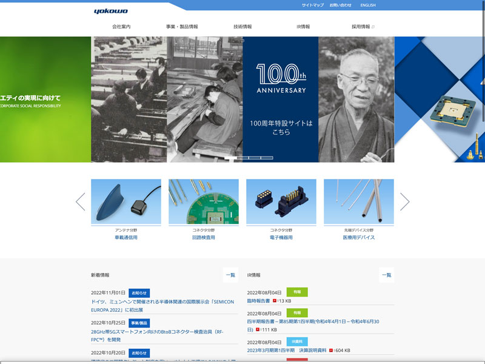
Task: Select the first slide indicator in hero banner
Action: 230,158
